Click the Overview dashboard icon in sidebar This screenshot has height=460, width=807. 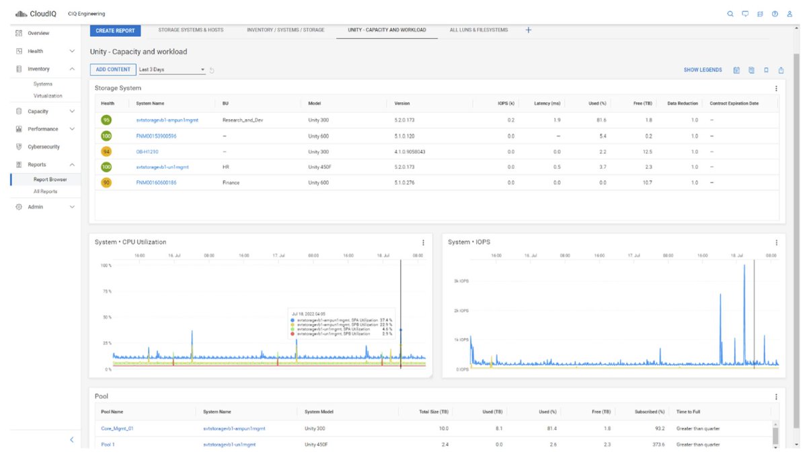(19, 33)
